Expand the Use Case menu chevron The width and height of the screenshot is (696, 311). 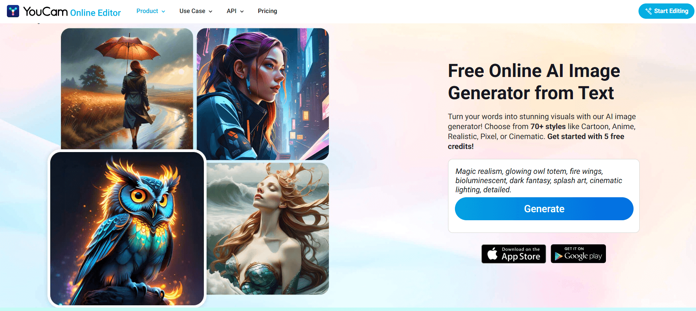click(210, 11)
